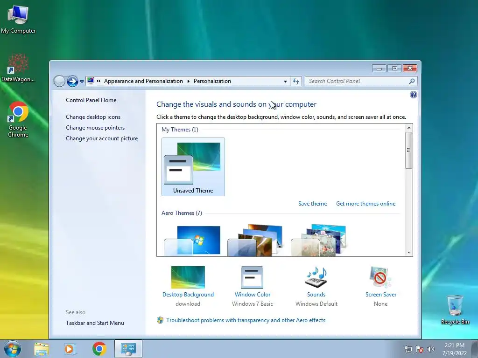Click the themes list scrollbar thumb
The width and height of the screenshot is (478, 358).
(x=409, y=150)
